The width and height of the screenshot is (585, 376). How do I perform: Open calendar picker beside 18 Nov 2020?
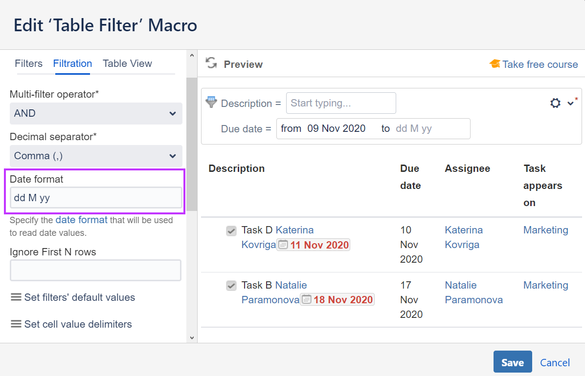point(307,300)
